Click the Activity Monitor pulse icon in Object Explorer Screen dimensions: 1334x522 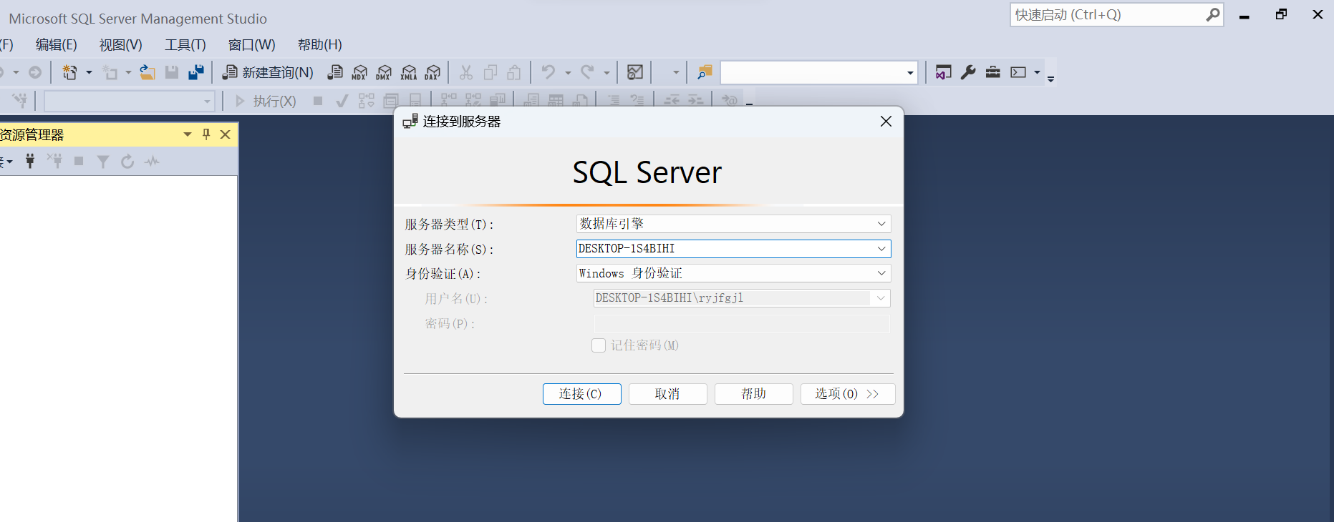point(152,161)
